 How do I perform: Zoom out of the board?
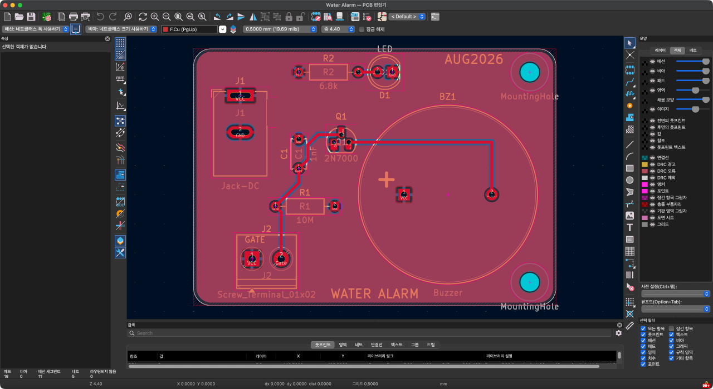pos(167,17)
